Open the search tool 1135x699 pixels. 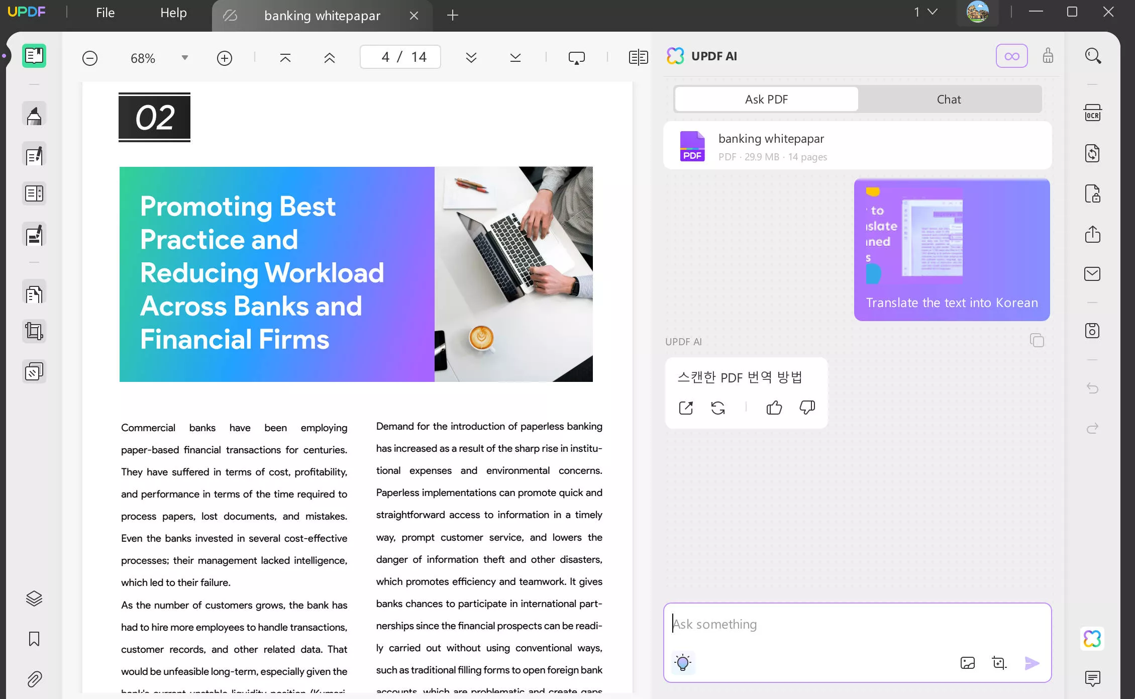(x=1093, y=56)
